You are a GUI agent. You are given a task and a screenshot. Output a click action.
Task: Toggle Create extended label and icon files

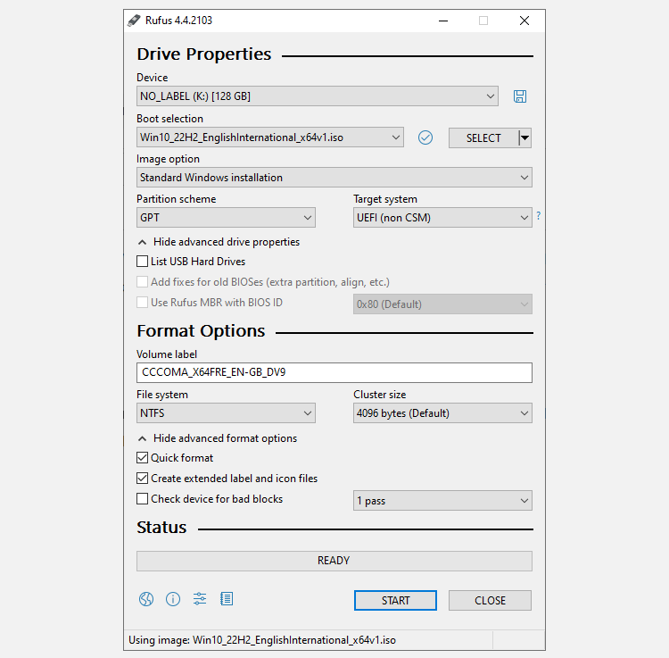click(x=143, y=479)
